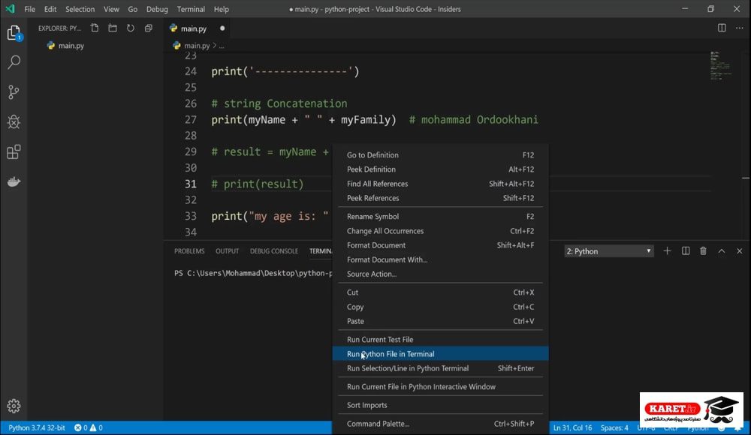
Task: Open Command Palette... entry
Action: point(440,424)
